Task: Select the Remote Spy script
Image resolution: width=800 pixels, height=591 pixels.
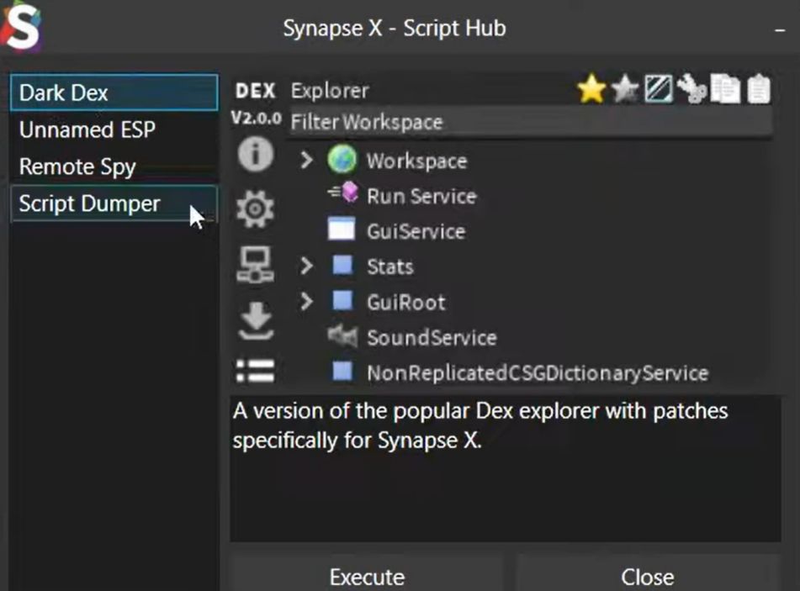Action: (x=77, y=166)
